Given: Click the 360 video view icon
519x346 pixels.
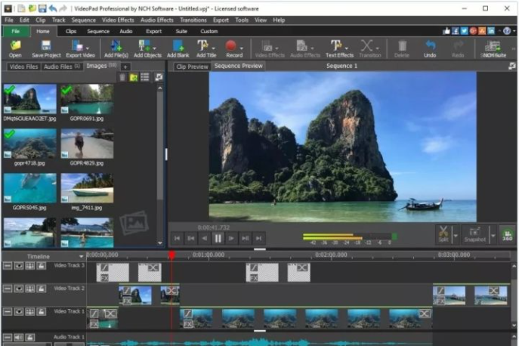Looking at the screenshot, I should click(x=507, y=236).
